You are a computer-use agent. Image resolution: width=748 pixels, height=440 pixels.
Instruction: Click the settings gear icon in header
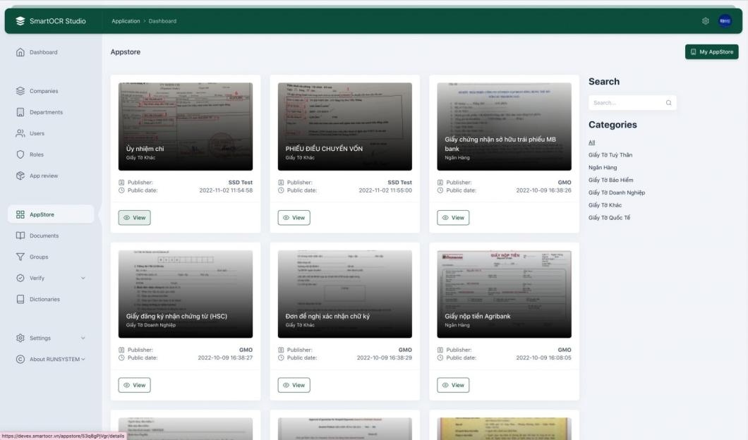[x=705, y=21]
